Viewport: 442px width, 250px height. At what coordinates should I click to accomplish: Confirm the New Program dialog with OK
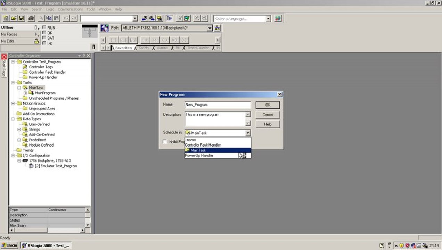coord(268,105)
